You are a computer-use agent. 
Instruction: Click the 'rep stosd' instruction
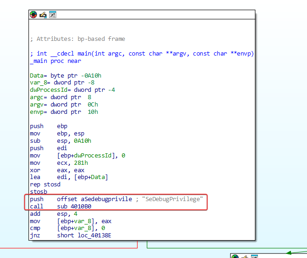tap(45, 185)
